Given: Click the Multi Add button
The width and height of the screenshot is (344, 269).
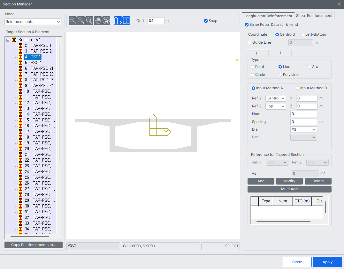Looking at the screenshot, I should coord(289,189).
